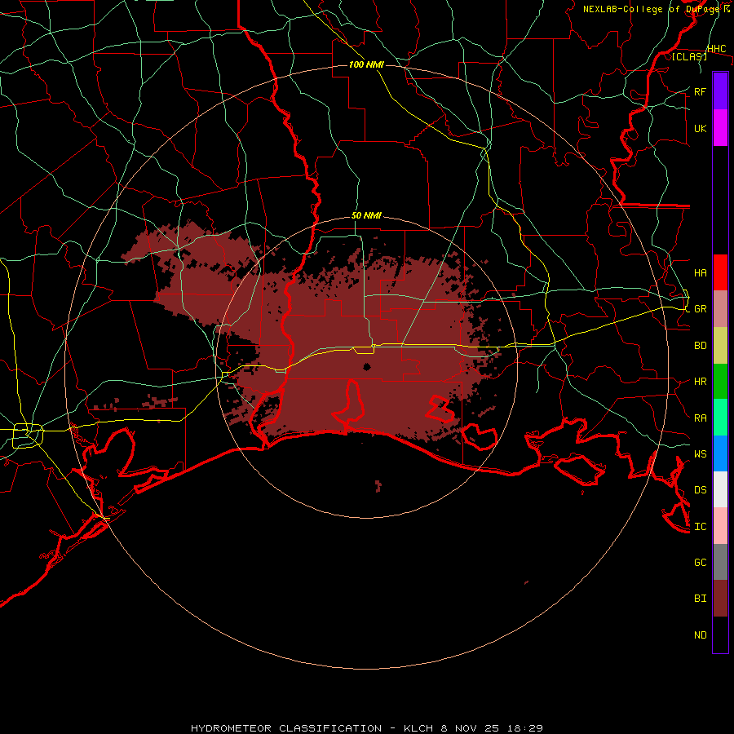Image resolution: width=734 pixels, height=734 pixels.
Task: Click the Hydrometeor Classification KLCH title text
Action: (367, 728)
